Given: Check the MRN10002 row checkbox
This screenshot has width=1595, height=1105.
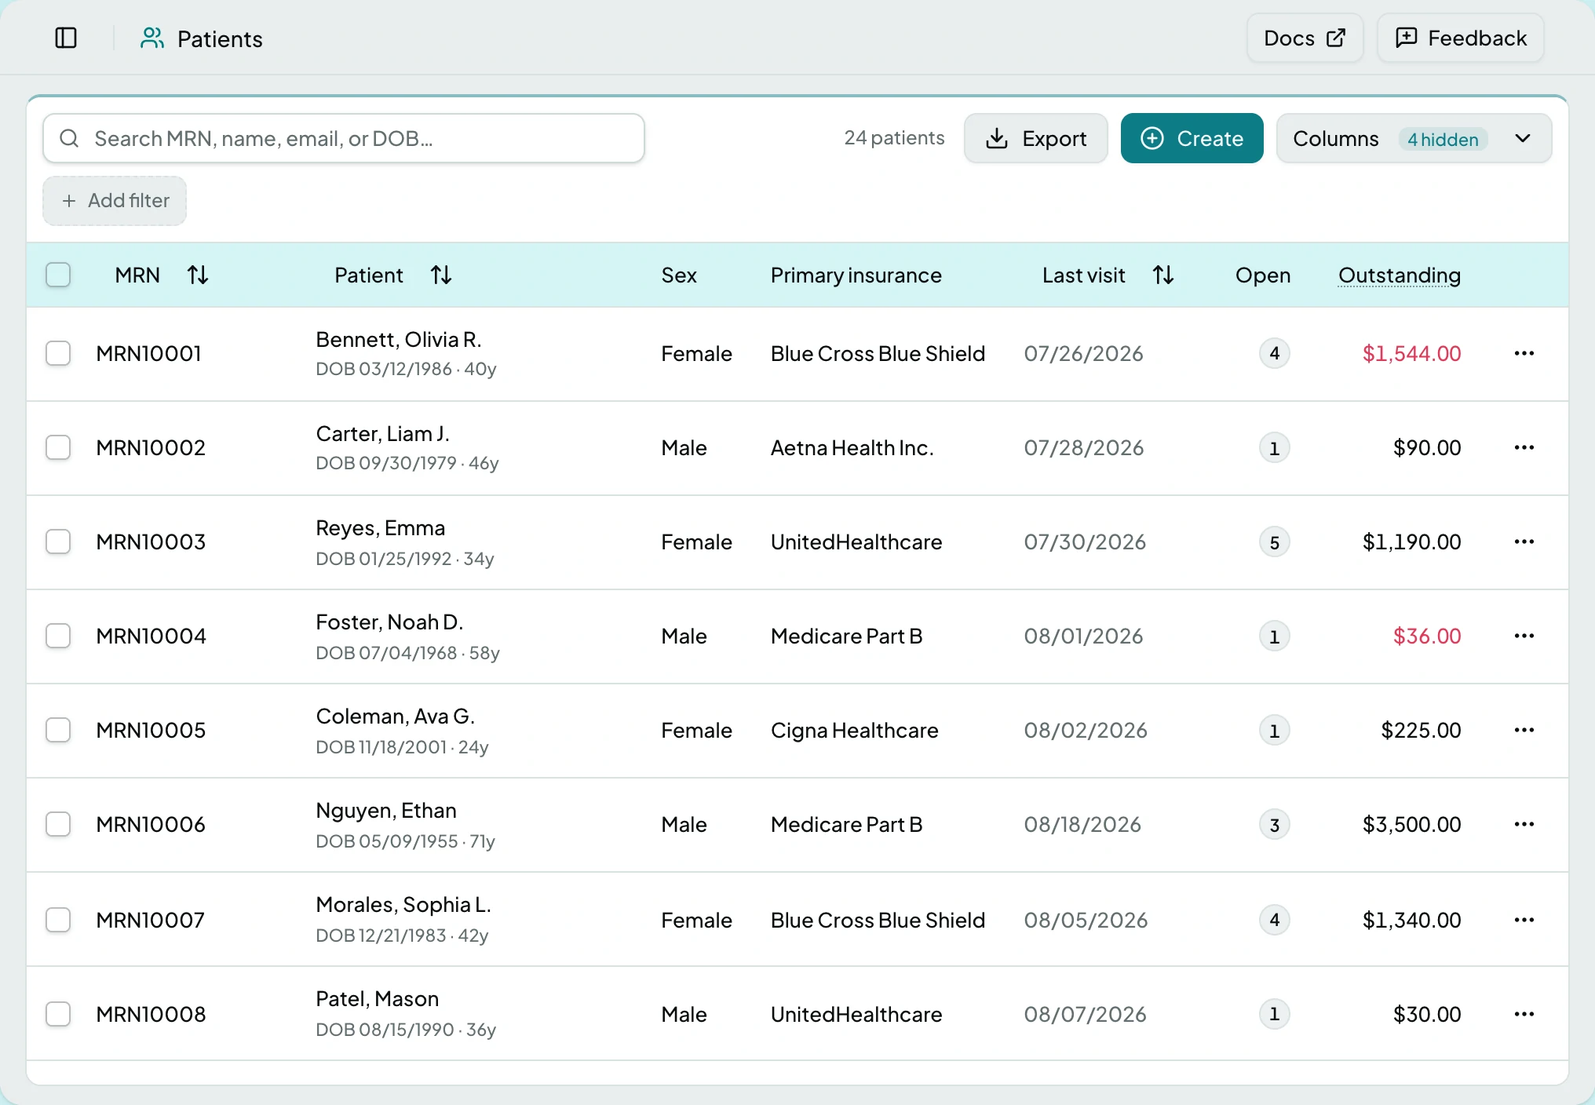Looking at the screenshot, I should pos(58,447).
